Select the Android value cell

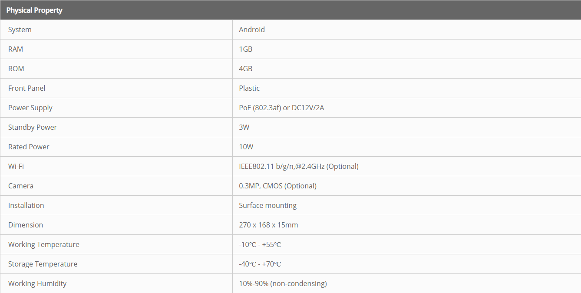[x=252, y=30]
